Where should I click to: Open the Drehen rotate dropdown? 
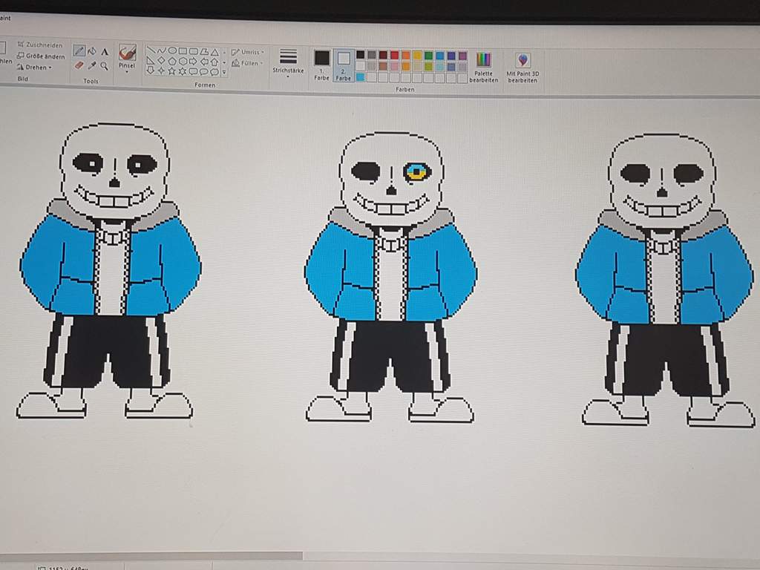tap(34, 68)
